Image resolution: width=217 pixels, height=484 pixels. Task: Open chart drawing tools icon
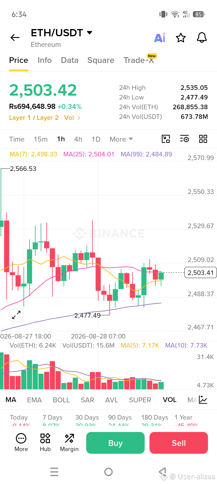click(x=166, y=139)
